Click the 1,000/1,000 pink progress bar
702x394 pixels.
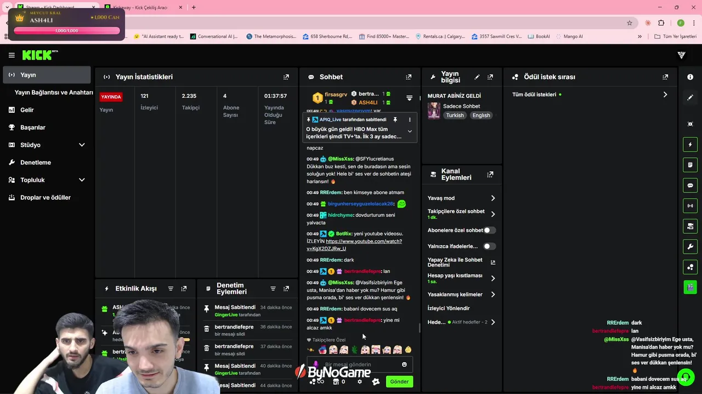pos(66,31)
